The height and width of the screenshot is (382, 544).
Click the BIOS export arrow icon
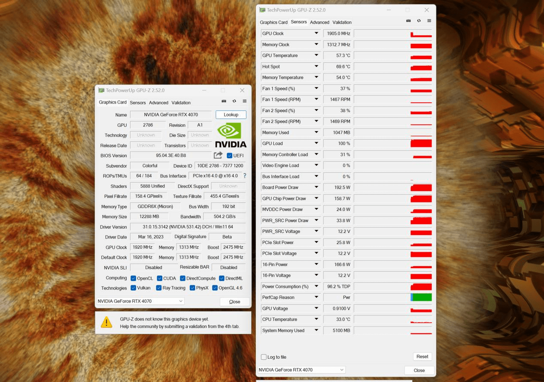pyautogui.click(x=218, y=155)
